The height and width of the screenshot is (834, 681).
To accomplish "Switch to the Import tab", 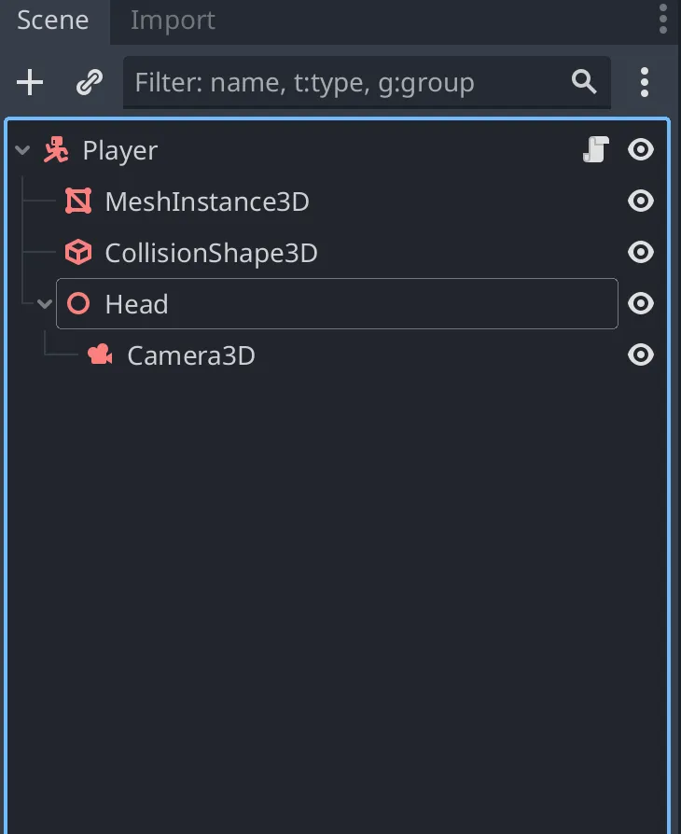I will (x=173, y=21).
